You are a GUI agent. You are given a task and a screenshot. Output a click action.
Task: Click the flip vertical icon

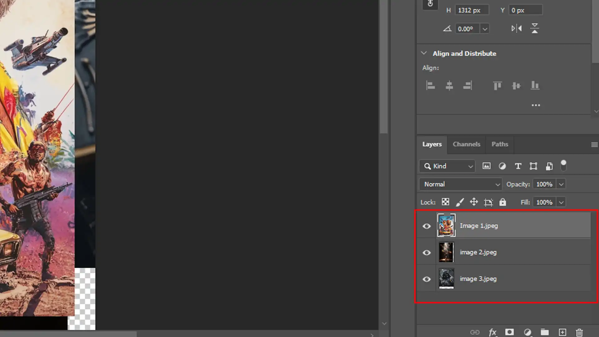click(x=535, y=28)
